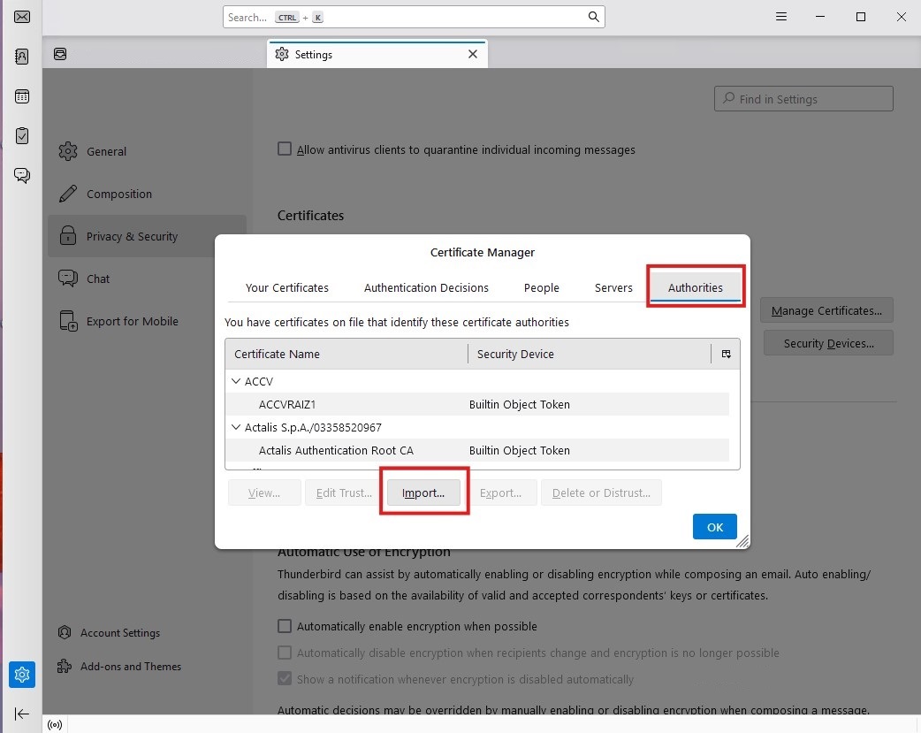
Task: Click the Export for Mobile device icon
Action: [68, 321]
